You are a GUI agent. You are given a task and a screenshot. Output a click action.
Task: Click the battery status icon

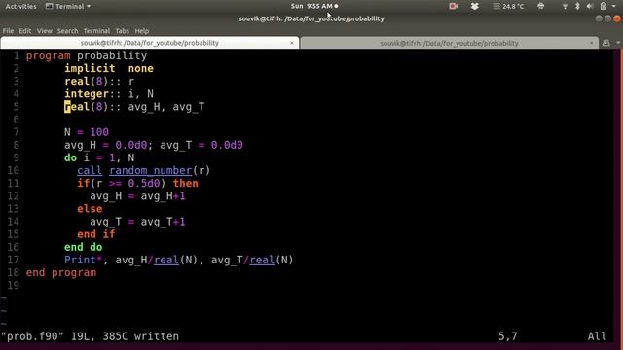point(604,6)
